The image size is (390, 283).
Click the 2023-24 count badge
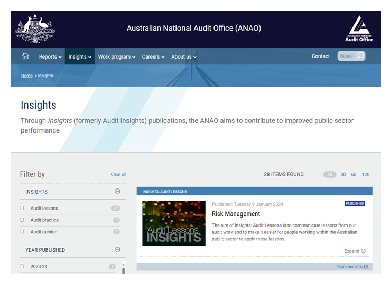point(112,266)
